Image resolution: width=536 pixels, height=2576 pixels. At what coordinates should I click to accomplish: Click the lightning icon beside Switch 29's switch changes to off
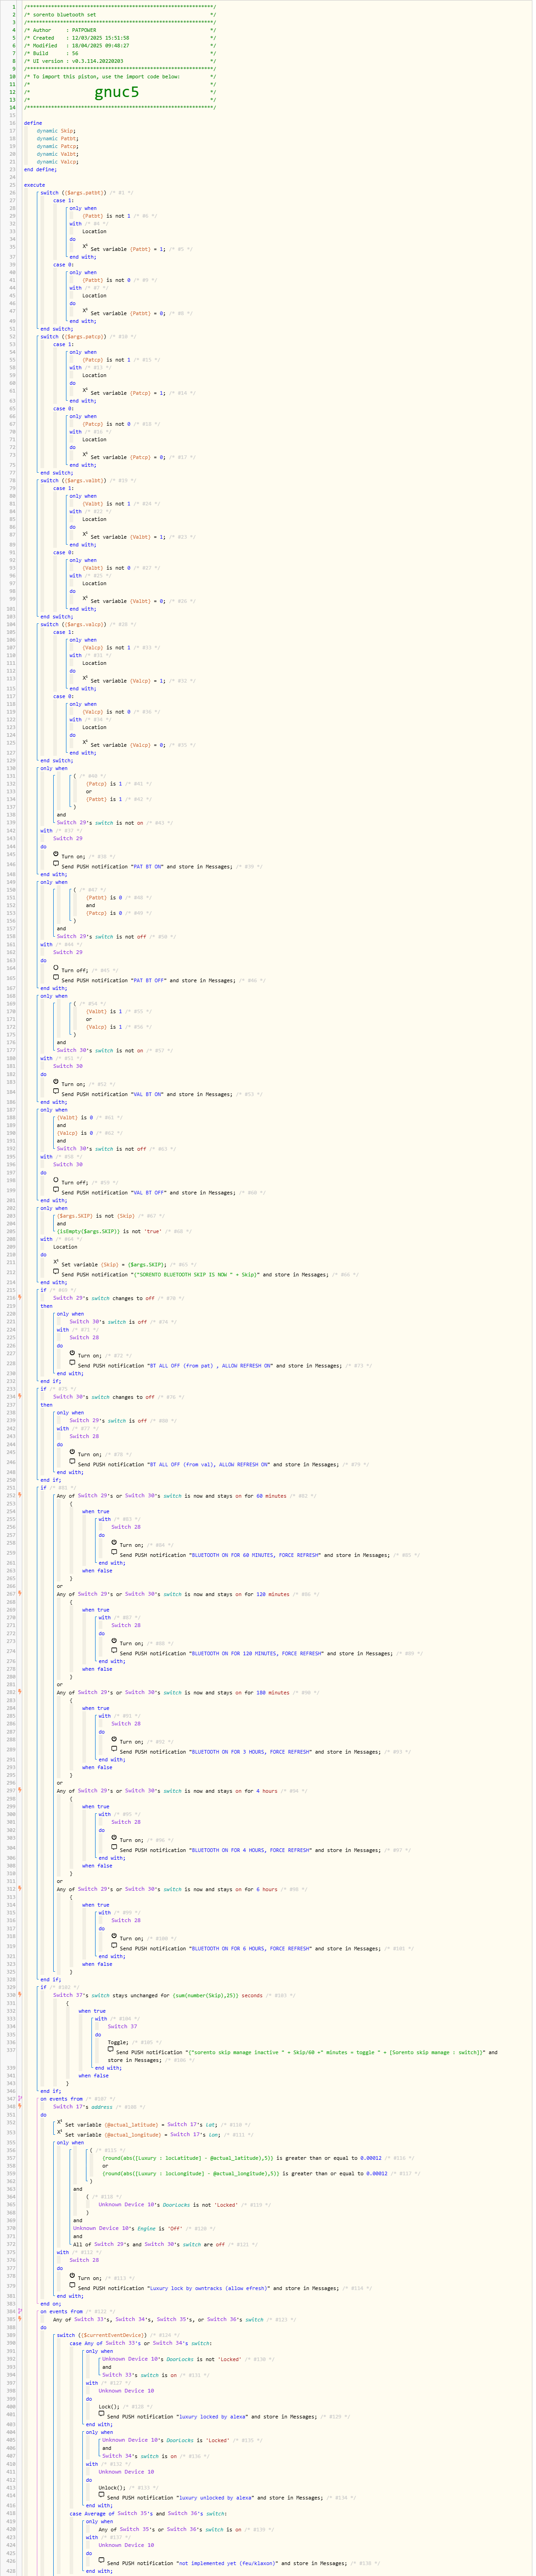20,1298
